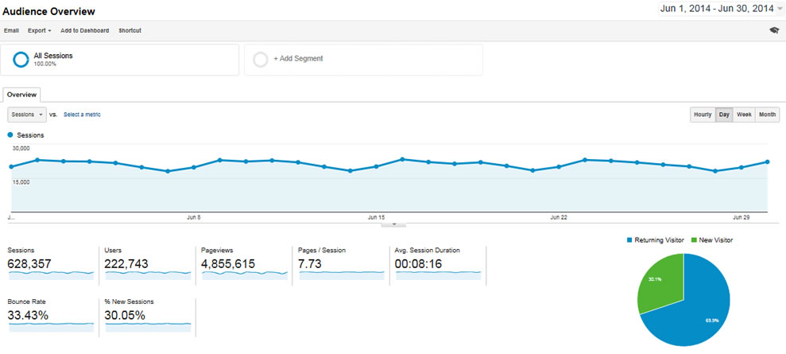This screenshot has width=786, height=354.
Task: Click the Shortcut toolbar option
Action: pos(130,30)
